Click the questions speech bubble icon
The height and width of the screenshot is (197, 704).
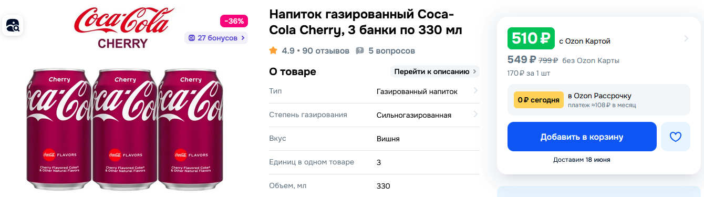360,51
